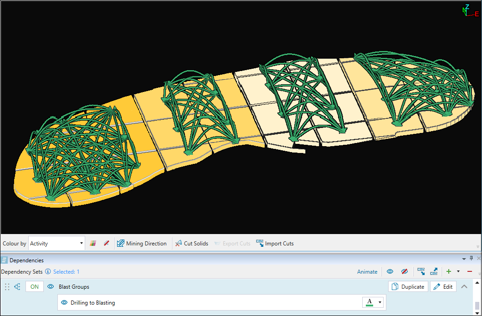Click the Import Cuts button

[x=275, y=244]
